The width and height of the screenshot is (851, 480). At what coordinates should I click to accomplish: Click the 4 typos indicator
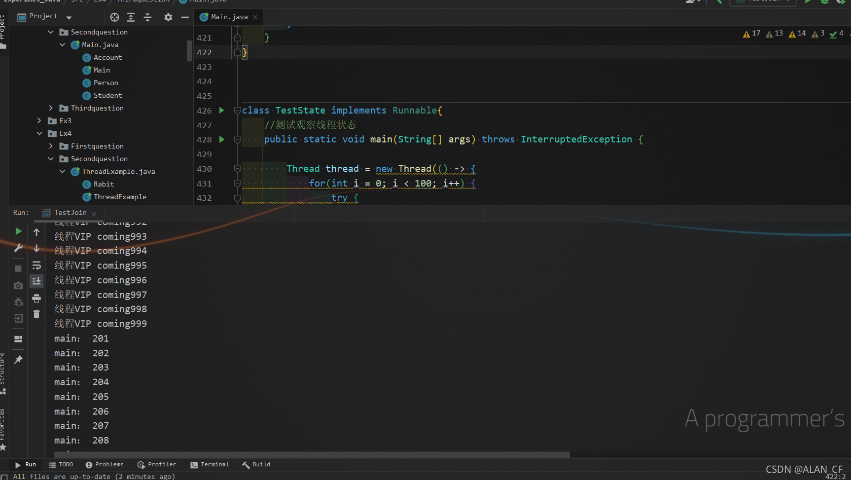[836, 33]
